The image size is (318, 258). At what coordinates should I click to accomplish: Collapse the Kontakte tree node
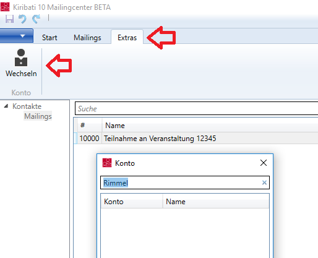click(6, 106)
